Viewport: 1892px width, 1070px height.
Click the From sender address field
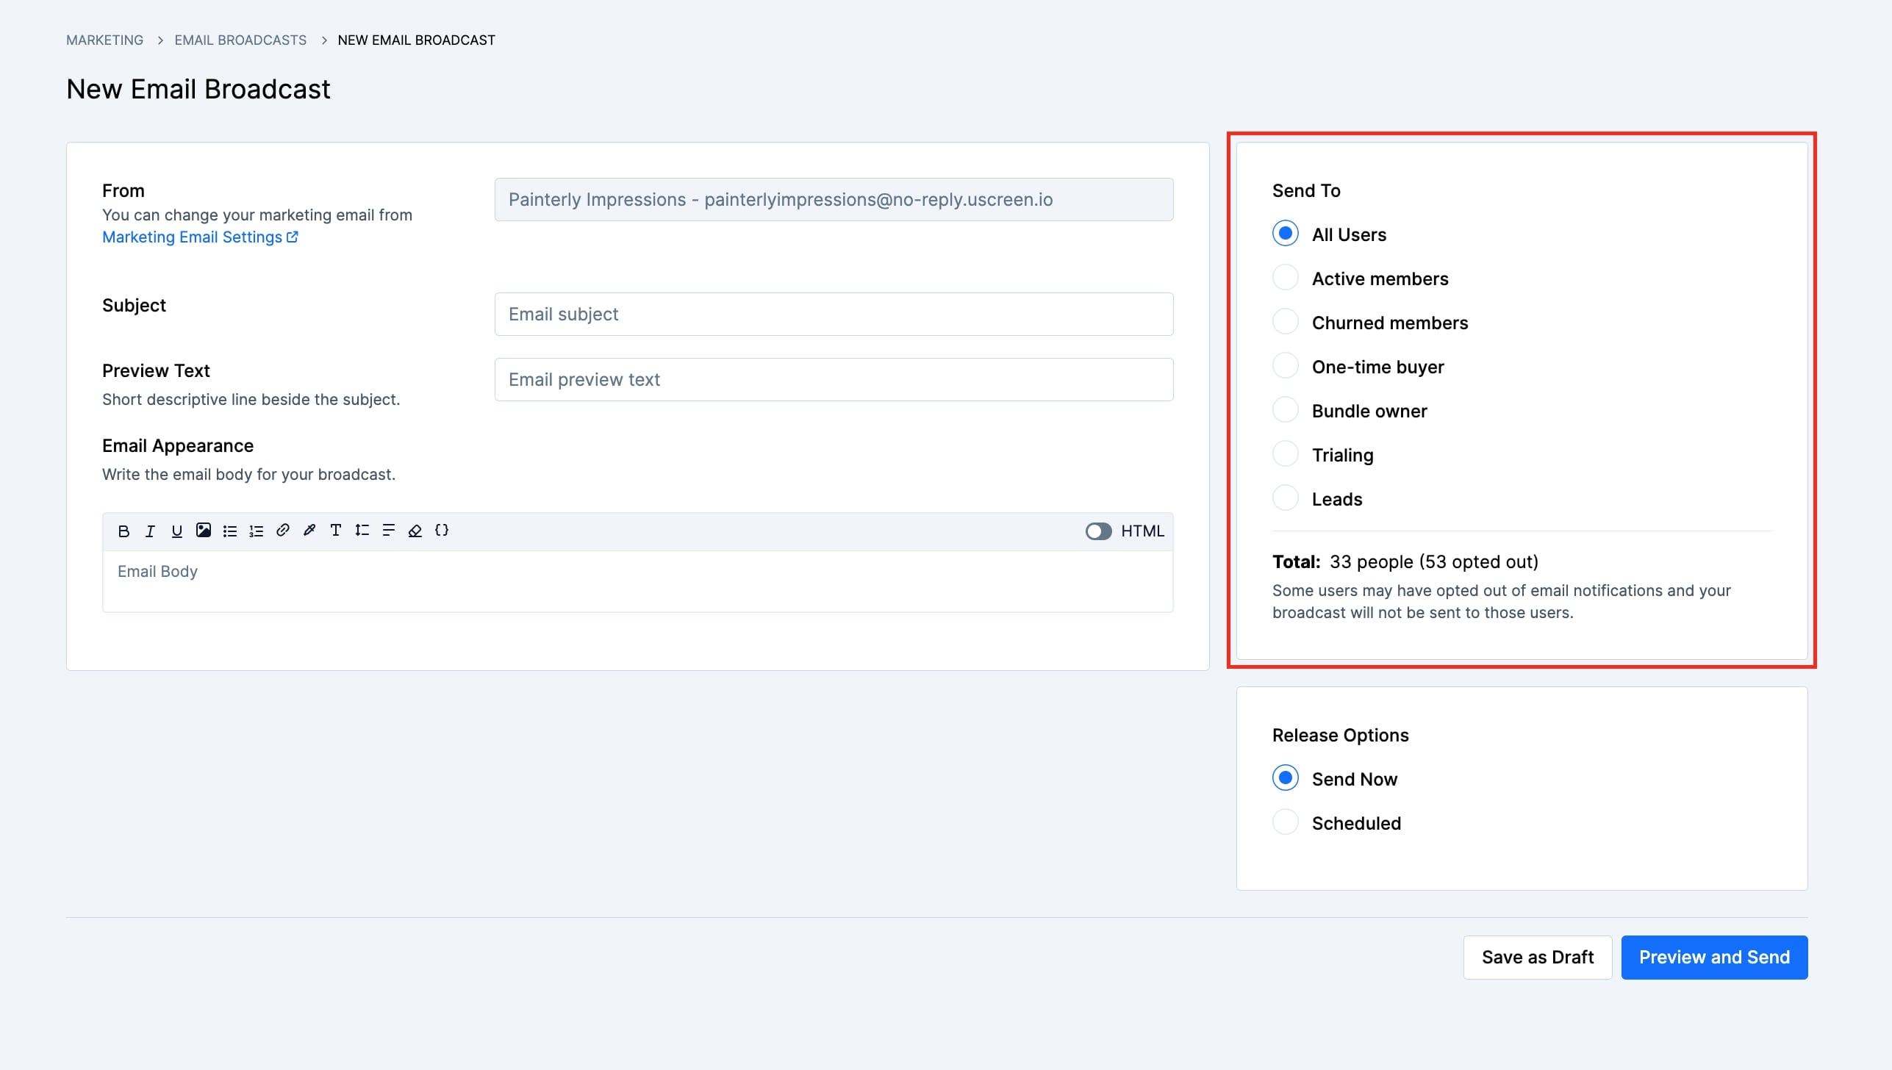(834, 200)
